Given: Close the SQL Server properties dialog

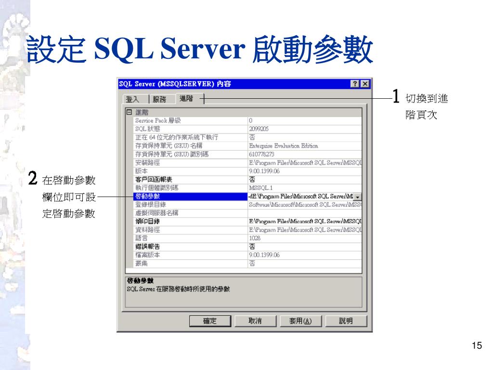Looking at the screenshot, I should click(365, 84).
